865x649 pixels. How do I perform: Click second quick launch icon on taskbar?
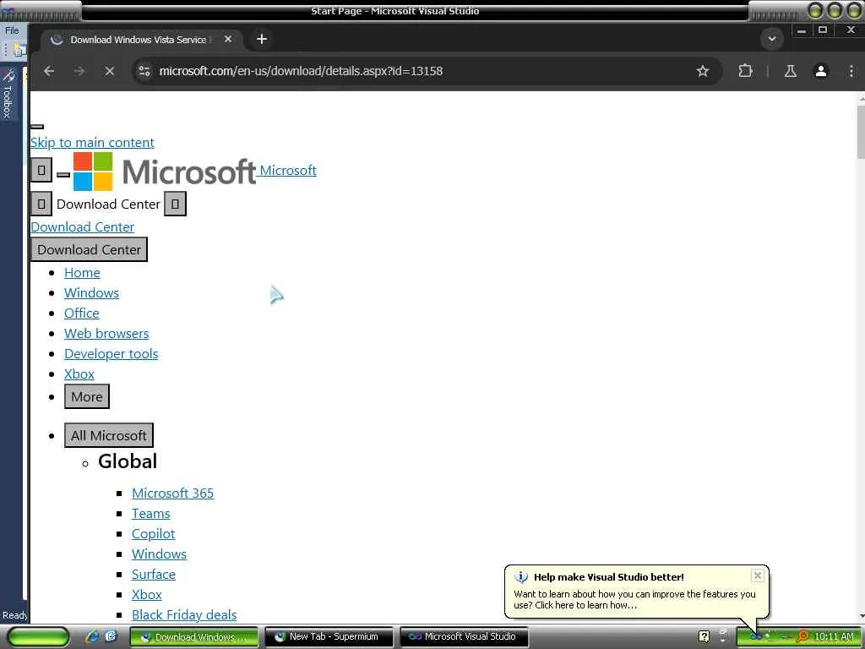[112, 637]
